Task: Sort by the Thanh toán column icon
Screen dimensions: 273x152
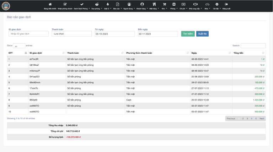Action: click(x=122, y=53)
